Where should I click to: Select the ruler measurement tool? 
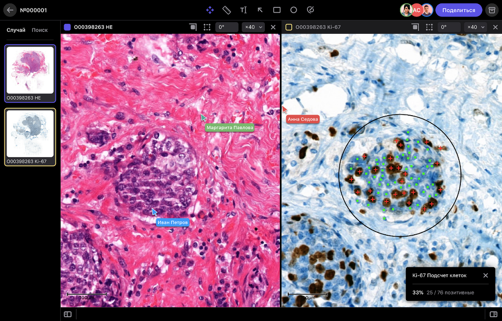coord(226,10)
